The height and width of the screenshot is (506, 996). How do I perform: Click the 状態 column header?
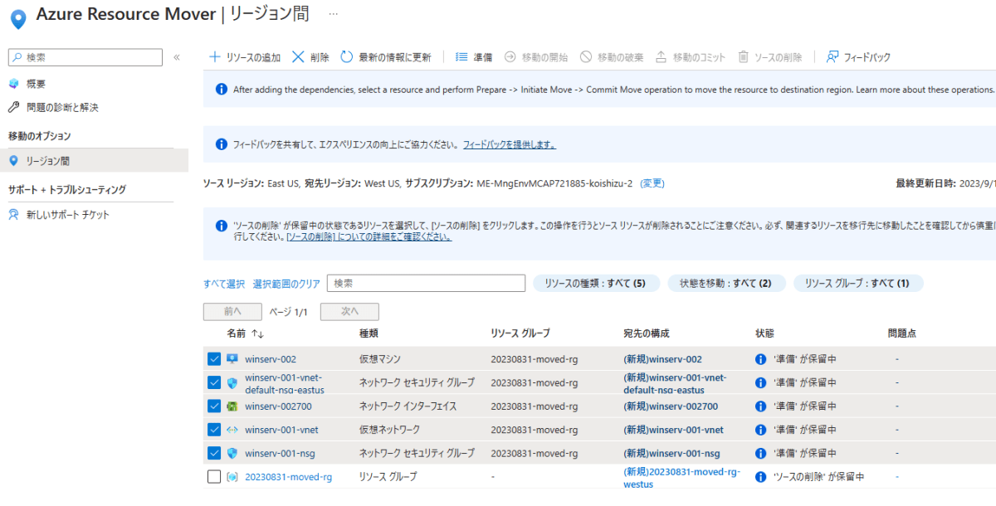pyautogui.click(x=764, y=333)
